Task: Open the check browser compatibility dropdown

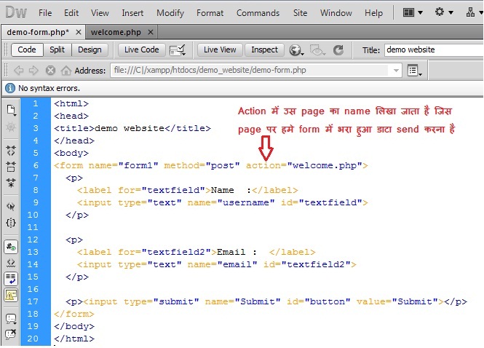Action: [178, 50]
